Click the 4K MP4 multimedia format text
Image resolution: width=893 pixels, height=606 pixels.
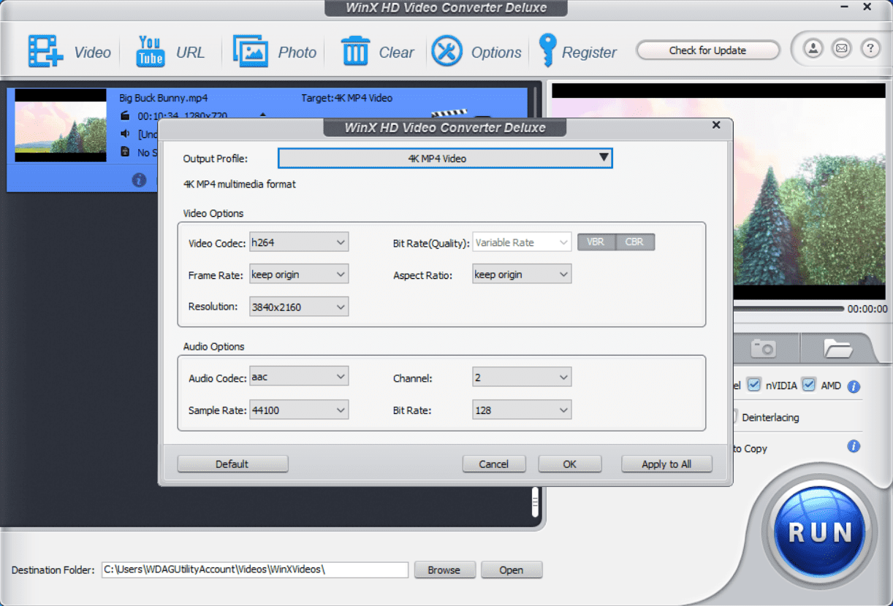[x=240, y=184]
